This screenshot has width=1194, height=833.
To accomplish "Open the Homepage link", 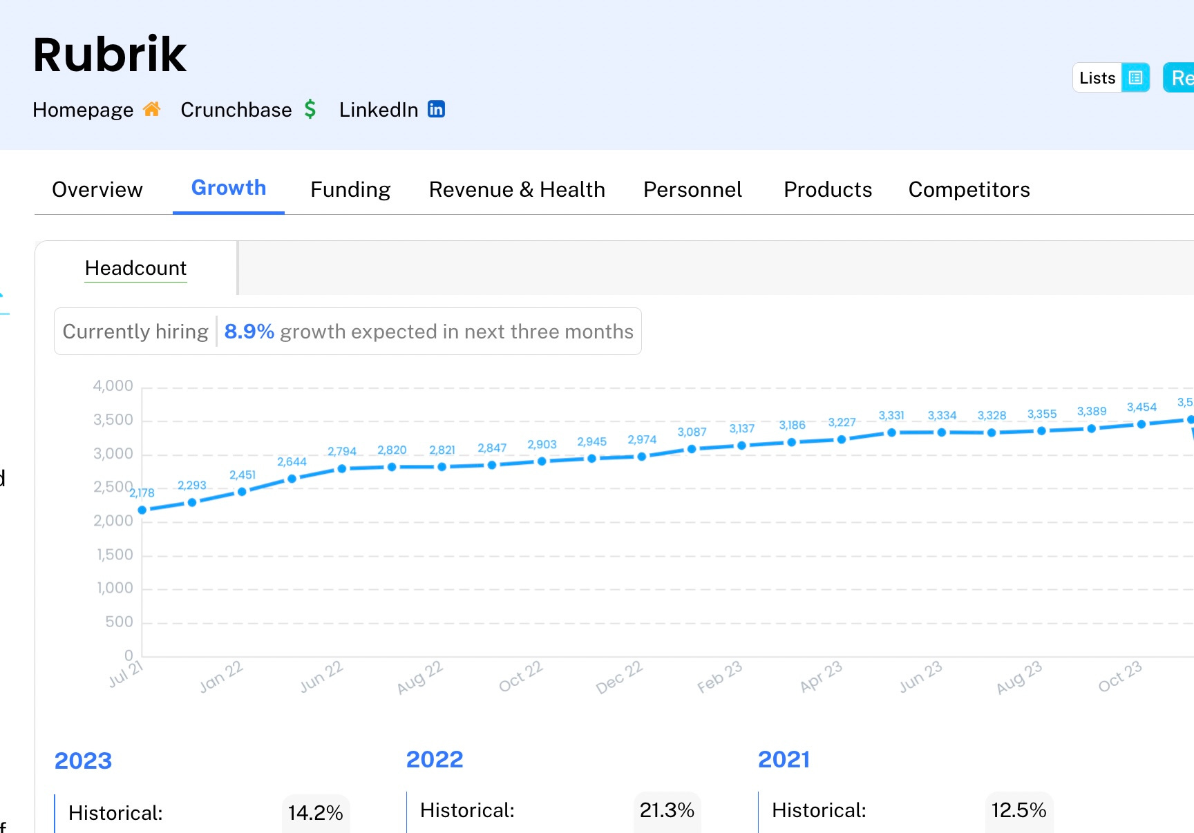I will point(83,110).
